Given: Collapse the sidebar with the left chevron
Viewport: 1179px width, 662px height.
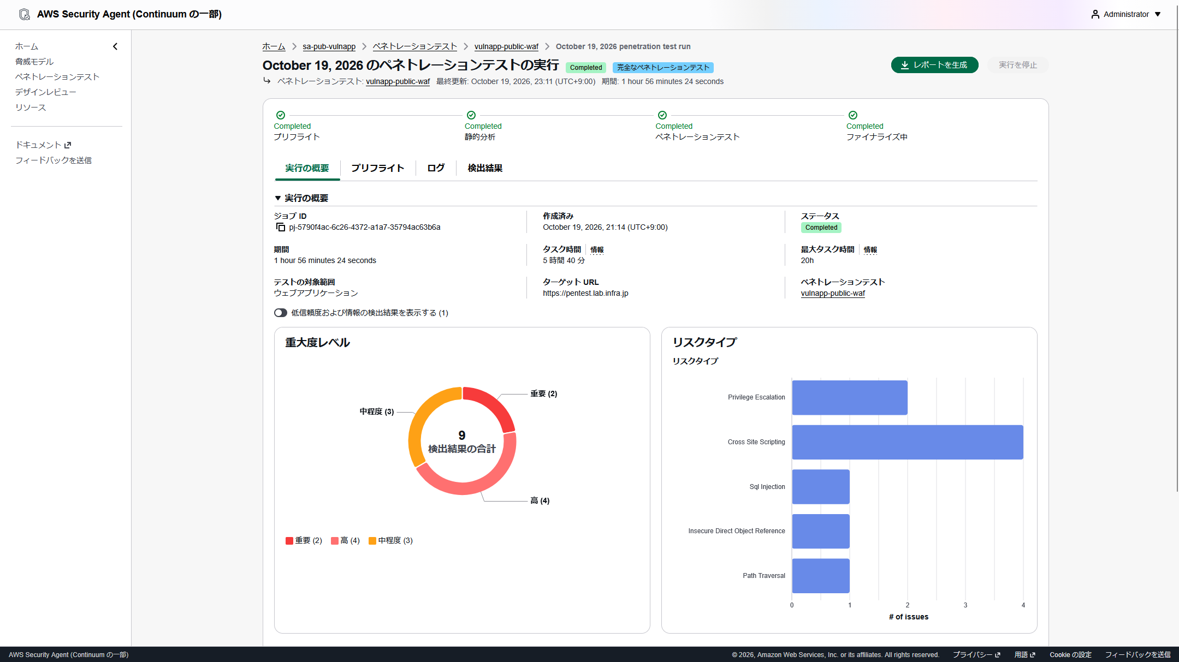Looking at the screenshot, I should tap(115, 46).
